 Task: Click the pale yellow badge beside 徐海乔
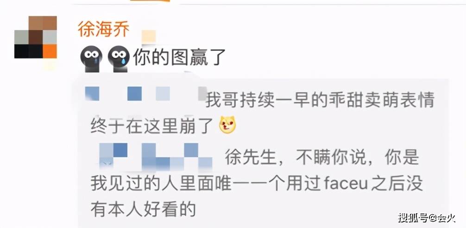(x=149, y=37)
